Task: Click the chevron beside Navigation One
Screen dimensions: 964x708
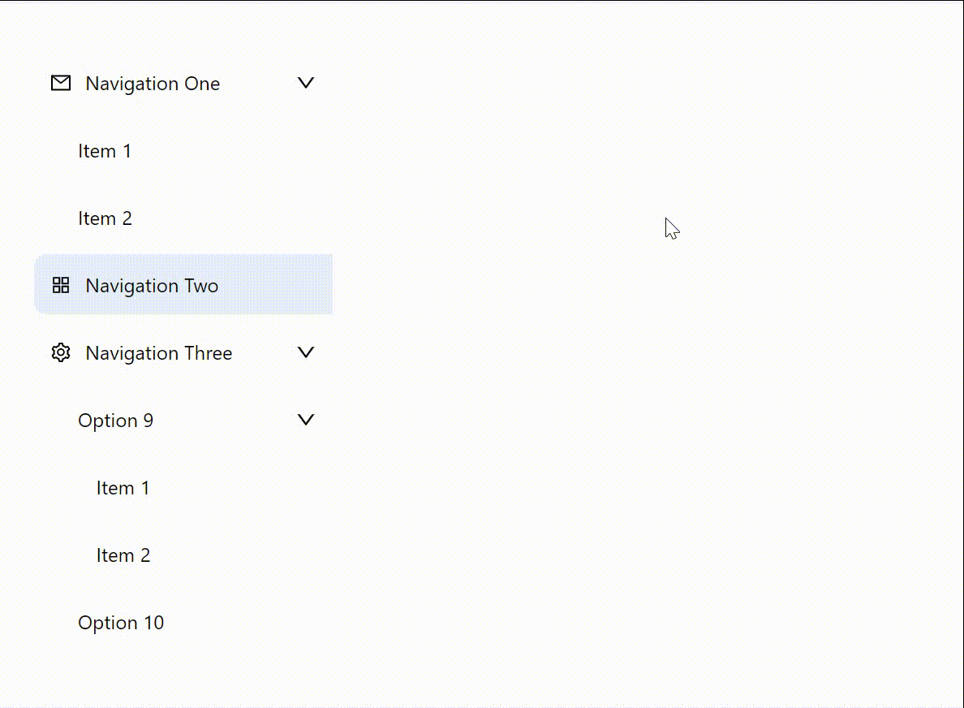Action: click(305, 83)
